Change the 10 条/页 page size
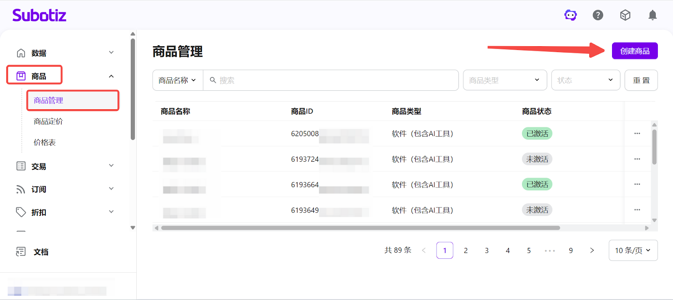The image size is (673, 300). 633,250
